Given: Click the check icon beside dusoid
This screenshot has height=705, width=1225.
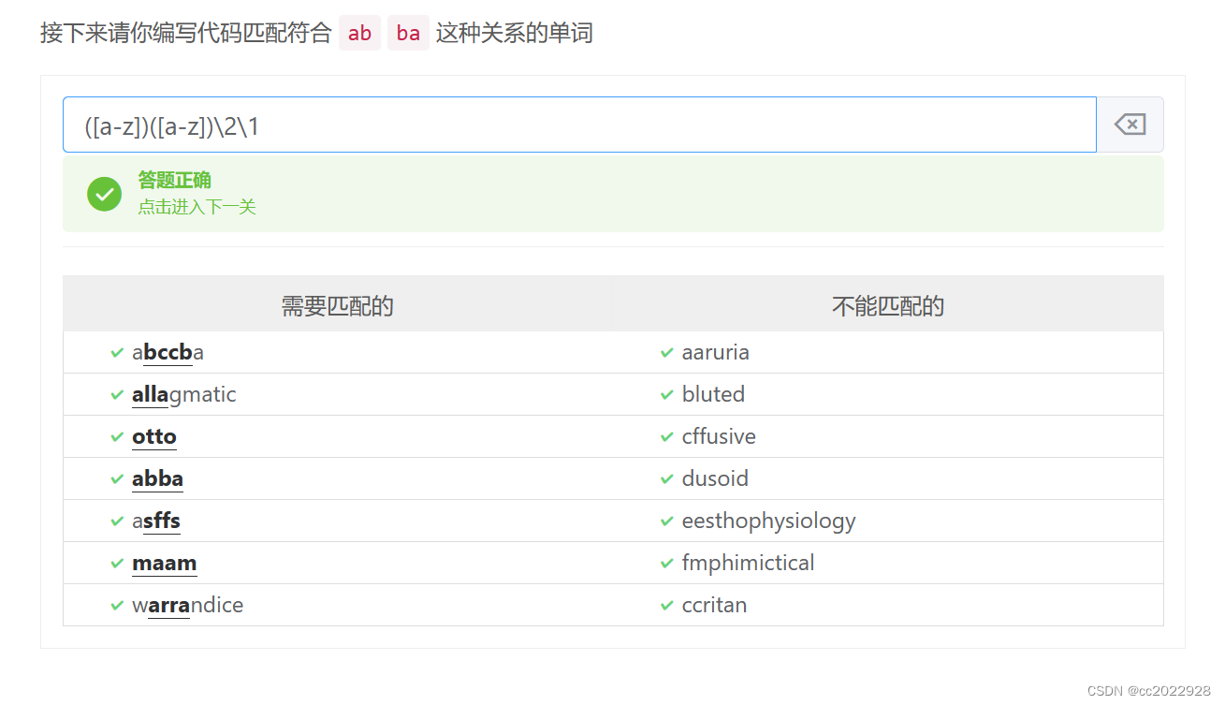Looking at the screenshot, I should 667,478.
